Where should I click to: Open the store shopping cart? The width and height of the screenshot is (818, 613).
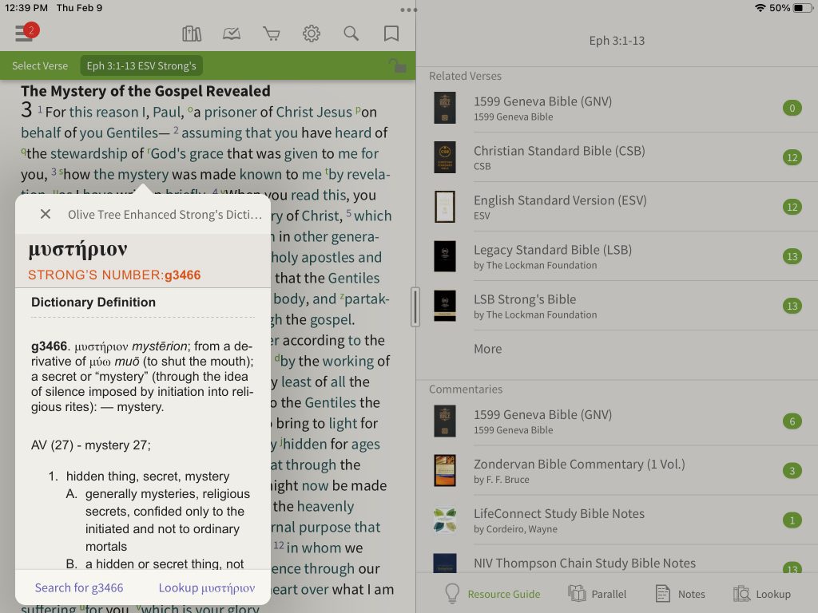click(x=272, y=34)
